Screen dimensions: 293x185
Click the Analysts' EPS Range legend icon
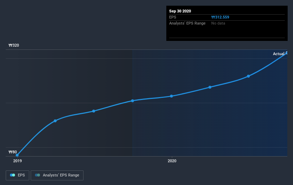[37, 175]
